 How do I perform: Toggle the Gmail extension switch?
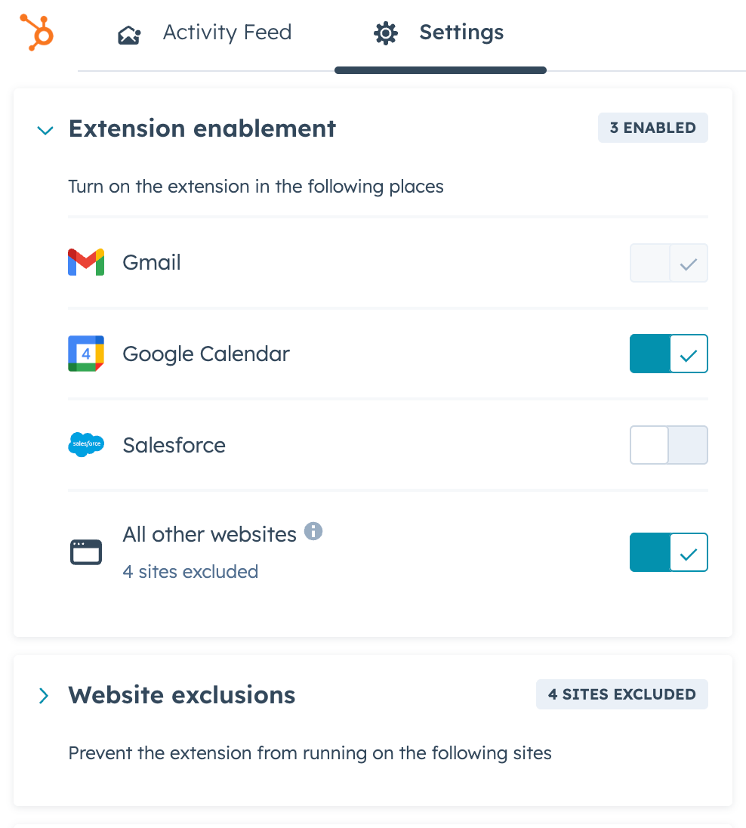[x=668, y=262]
